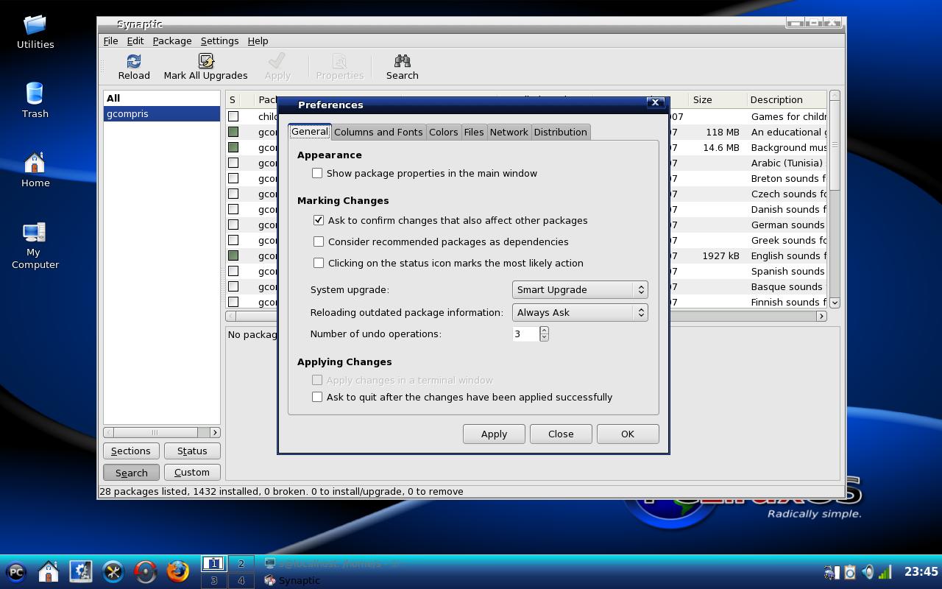Uncheck Ask to confirm changes affecting other packages
The width and height of the screenshot is (942, 589).
pos(319,220)
